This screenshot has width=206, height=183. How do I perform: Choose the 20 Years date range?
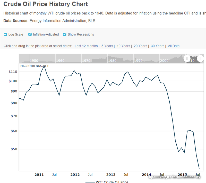coord(140,46)
